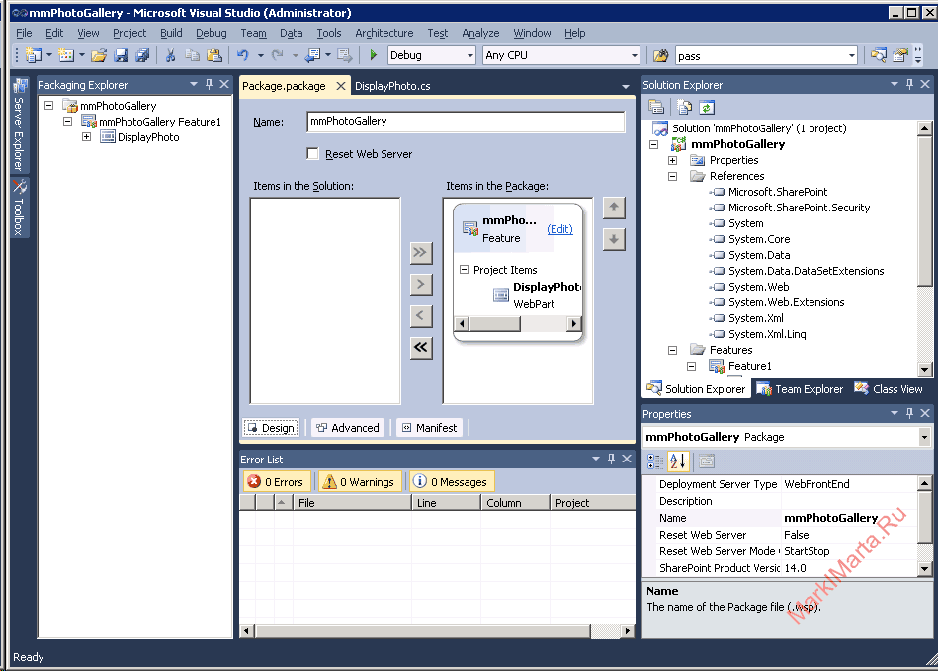Switch to Team Explorer tab
938x671 pixels.
[801, 389]
